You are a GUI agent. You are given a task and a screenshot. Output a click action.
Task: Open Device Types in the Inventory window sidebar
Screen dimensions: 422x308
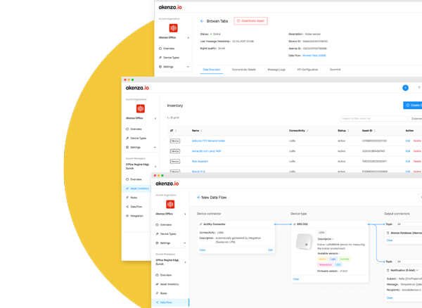pos(136,139)
